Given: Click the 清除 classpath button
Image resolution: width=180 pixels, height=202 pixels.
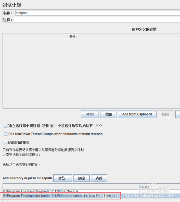Looking at the screenshot, I should 99,178.
